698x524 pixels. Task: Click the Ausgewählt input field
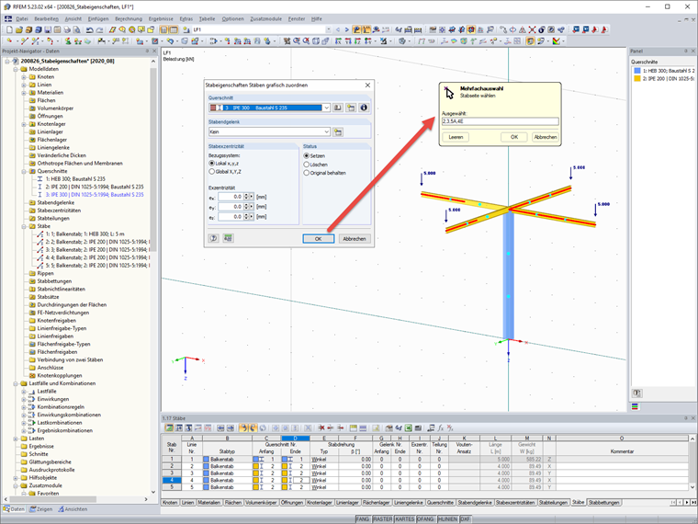click(x=500, y=120)
